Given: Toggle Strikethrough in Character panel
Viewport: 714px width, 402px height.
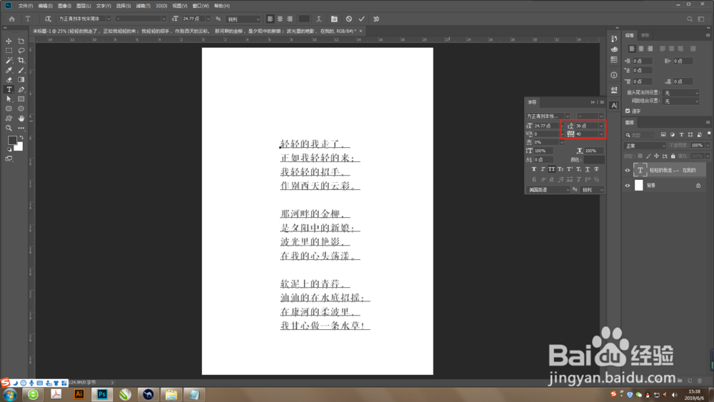Looking at the screenshot, I should [x=596, y=169].
